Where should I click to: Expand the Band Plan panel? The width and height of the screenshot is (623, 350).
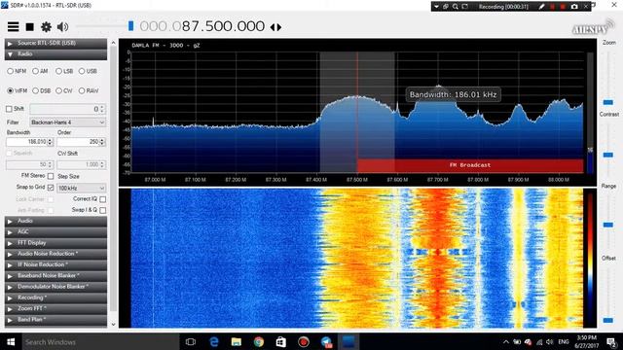pyautogui.click(x=56, y=320)
